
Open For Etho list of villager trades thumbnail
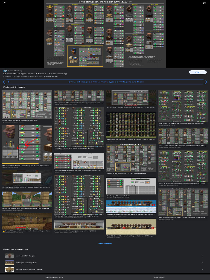pos(183,106)
